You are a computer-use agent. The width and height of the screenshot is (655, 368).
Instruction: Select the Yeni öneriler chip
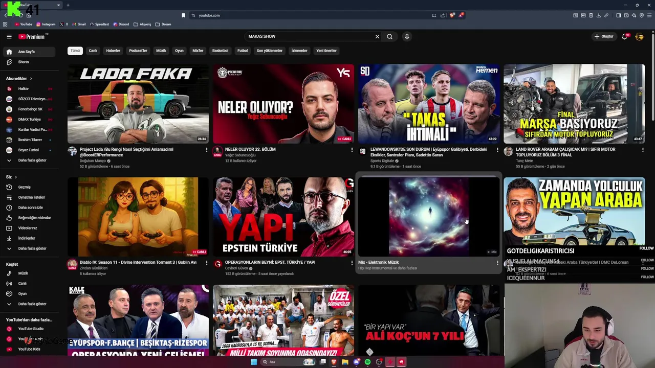pos(326,51)
